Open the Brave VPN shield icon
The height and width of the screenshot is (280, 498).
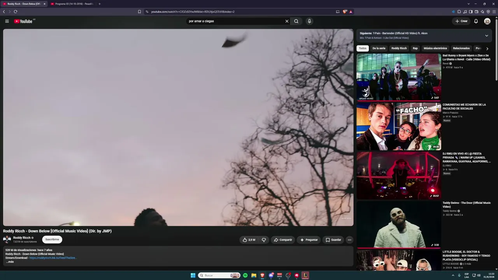coord(488,12)
